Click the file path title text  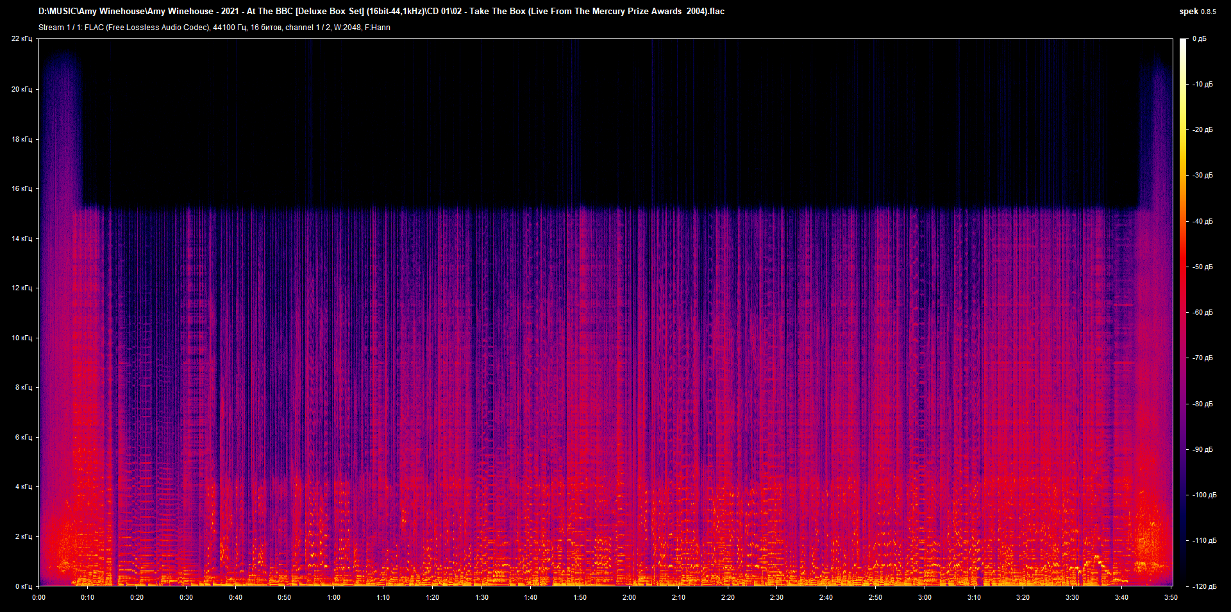click(381, 12)
